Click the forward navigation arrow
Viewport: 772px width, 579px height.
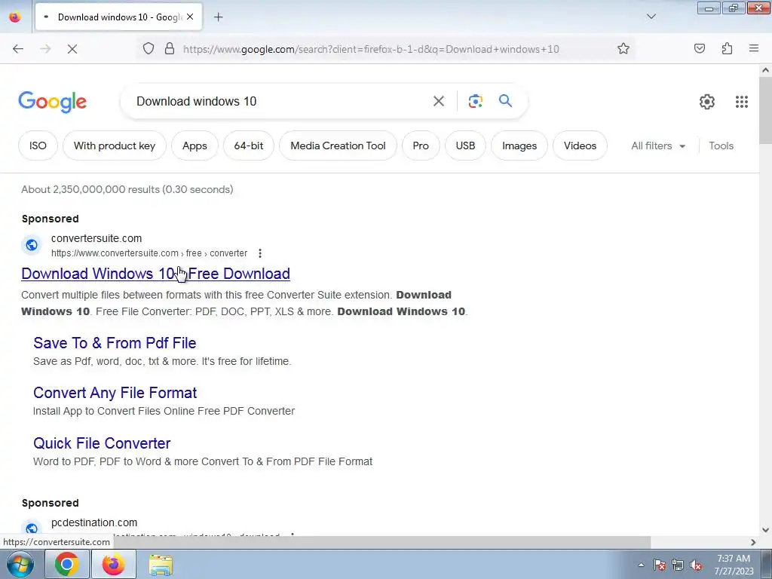tap(45, 49)
